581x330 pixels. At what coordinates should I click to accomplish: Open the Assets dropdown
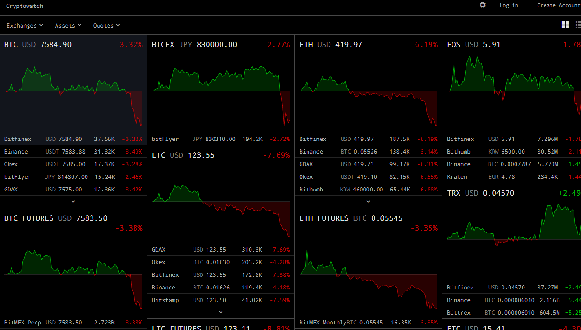(68, 26)
